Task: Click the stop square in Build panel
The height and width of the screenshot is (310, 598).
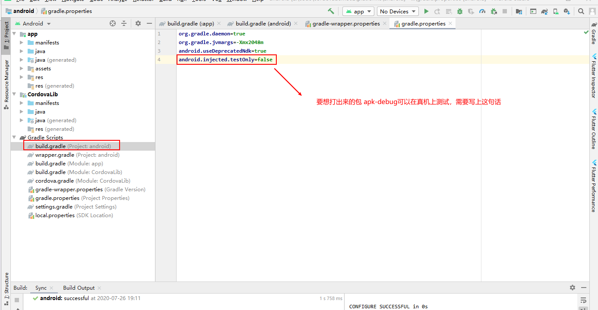Action: [17, 300]
